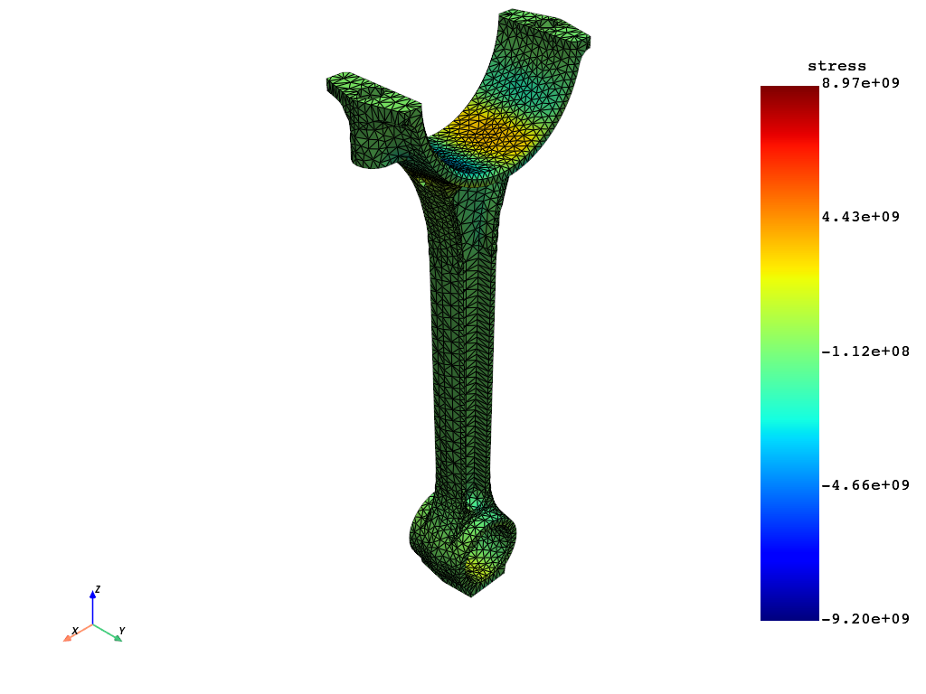The width and height of the screenshot is (926, 694).
Task: Click the -4.66e+09 scale label
Action: tap(865, 485)
